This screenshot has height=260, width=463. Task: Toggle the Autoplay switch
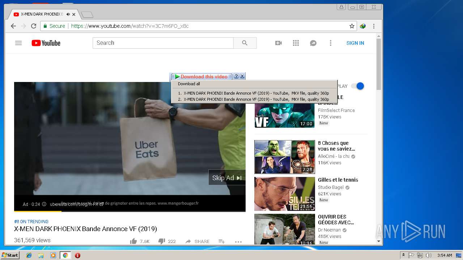click(357, 86)
